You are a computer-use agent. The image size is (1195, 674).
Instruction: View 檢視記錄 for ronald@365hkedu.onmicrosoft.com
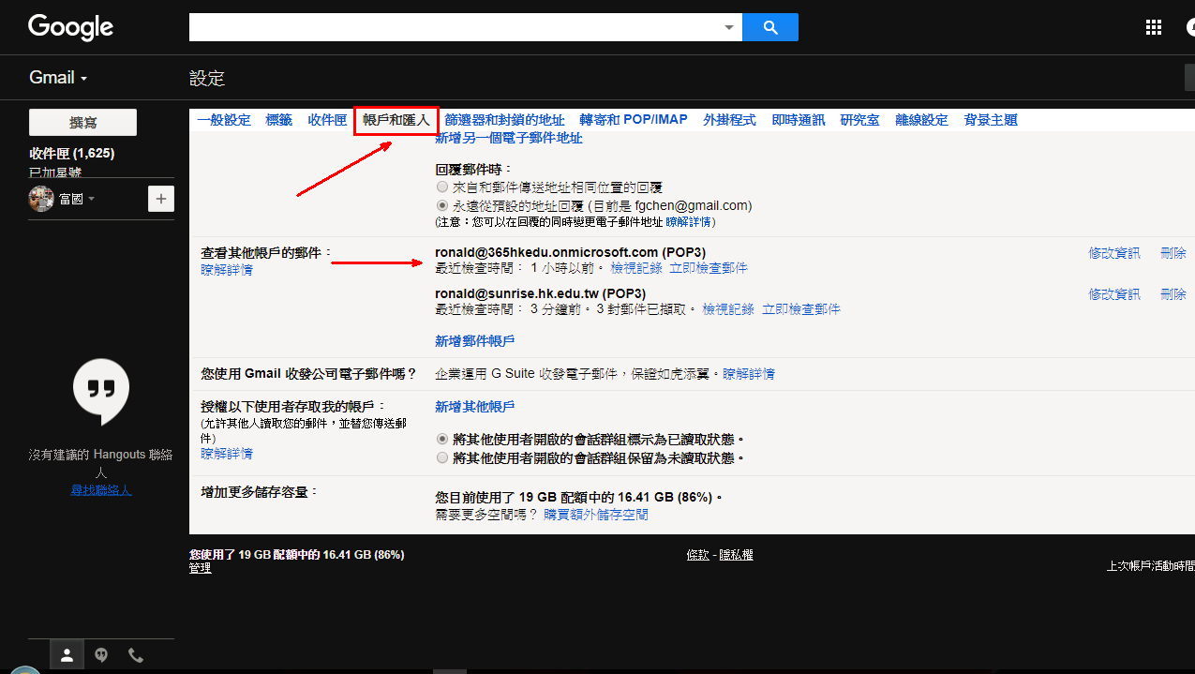pyautogui.click(x=636, y=268)
